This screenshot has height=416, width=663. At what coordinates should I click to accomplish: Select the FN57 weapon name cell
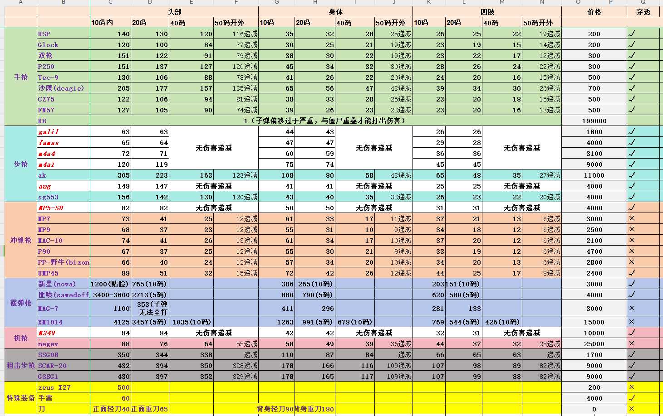64,110
